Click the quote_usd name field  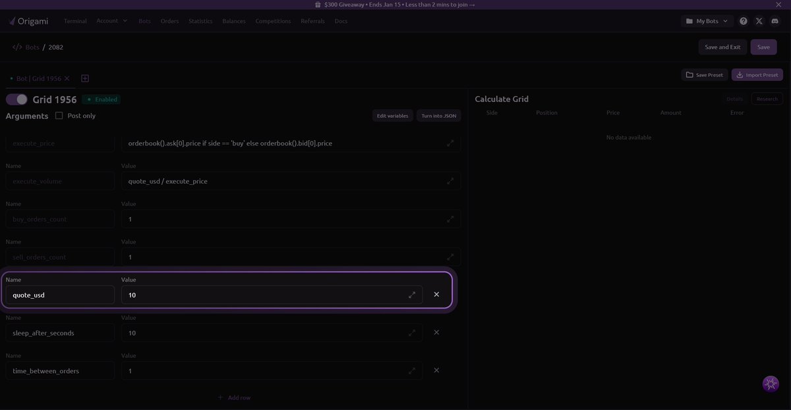click(x=60, y=295)
